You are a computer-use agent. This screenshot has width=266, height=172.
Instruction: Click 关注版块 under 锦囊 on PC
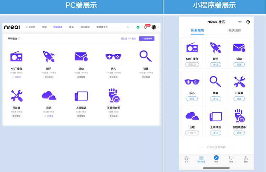point(146,77)
